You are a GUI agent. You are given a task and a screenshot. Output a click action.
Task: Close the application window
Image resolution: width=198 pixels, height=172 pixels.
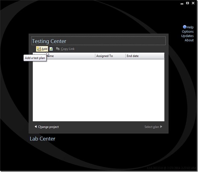point(193,3)
